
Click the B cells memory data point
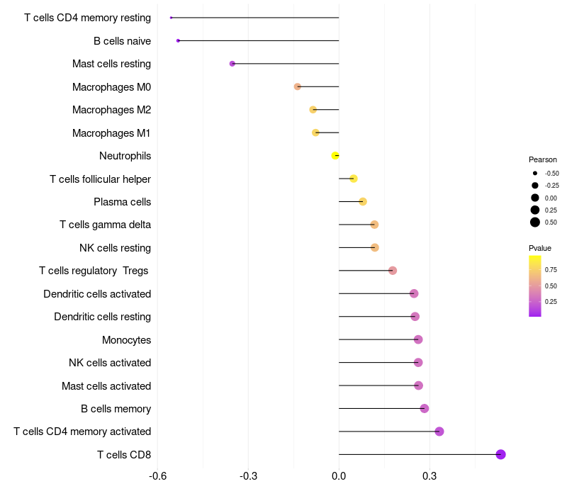tap(425, 409)
